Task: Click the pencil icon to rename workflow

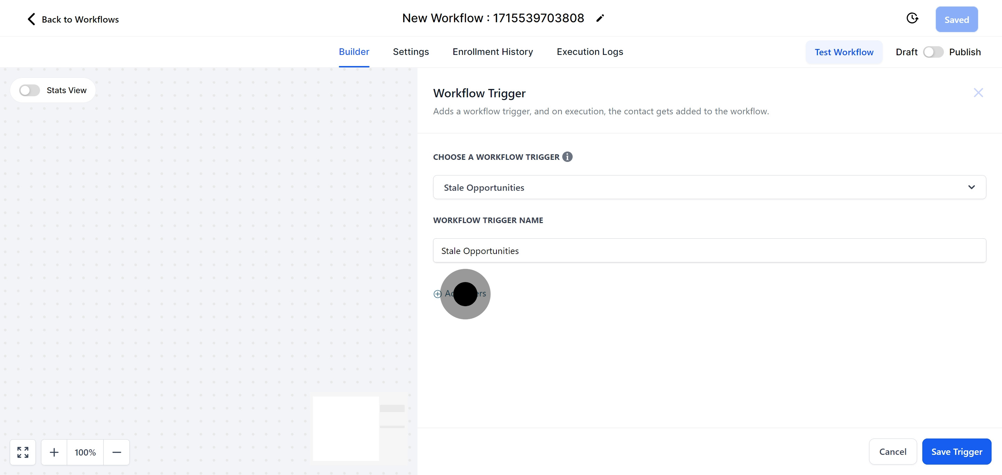Action: [600, 18]
